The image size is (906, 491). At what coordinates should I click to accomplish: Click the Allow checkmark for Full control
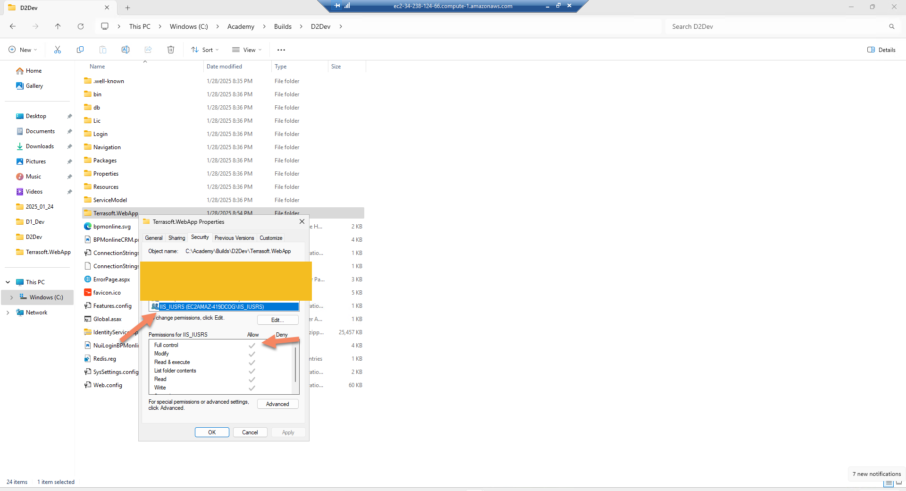click(252, 346)
